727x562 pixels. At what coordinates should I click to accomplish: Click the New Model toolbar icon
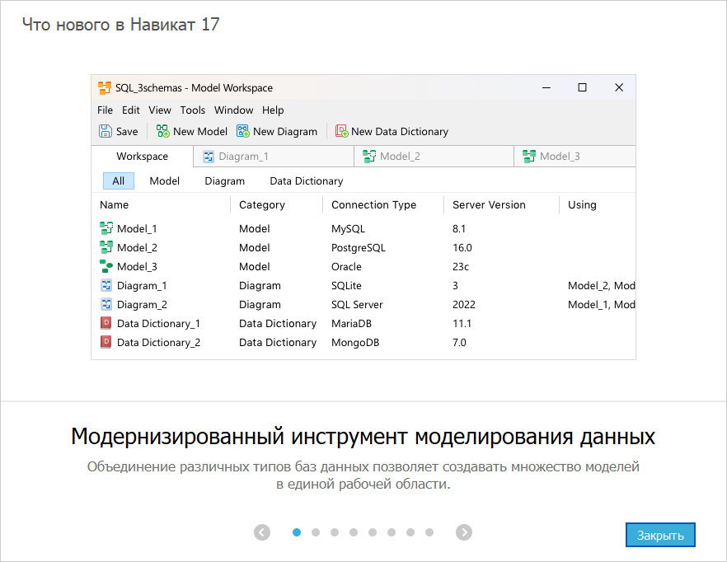(162, 131)
